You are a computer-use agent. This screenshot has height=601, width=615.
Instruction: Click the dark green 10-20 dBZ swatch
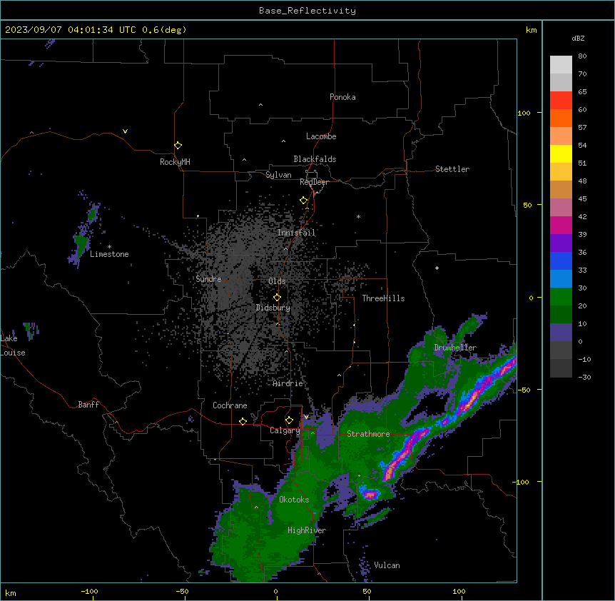pos(561,315)
